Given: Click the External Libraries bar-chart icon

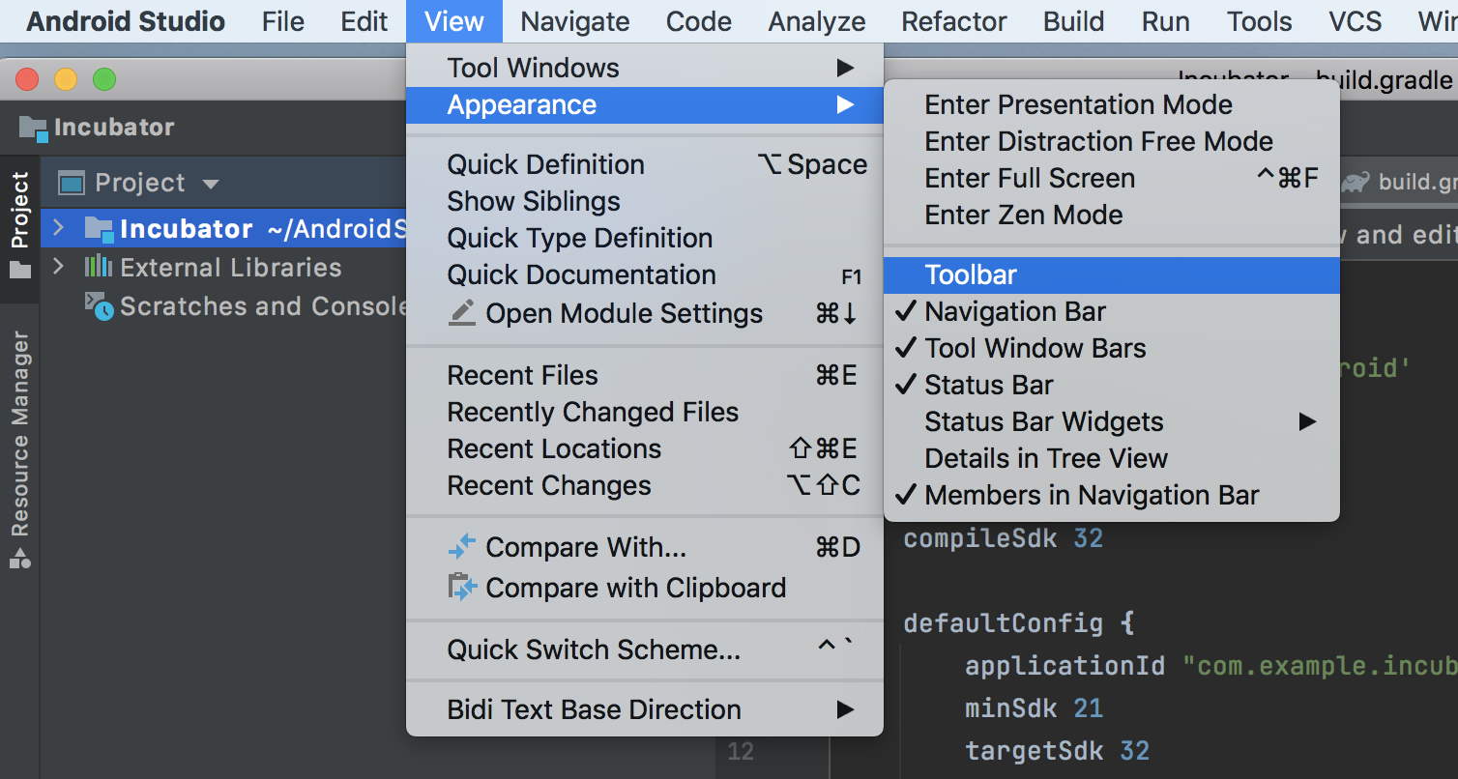Looking at the screenshot, I should point(98,267).
